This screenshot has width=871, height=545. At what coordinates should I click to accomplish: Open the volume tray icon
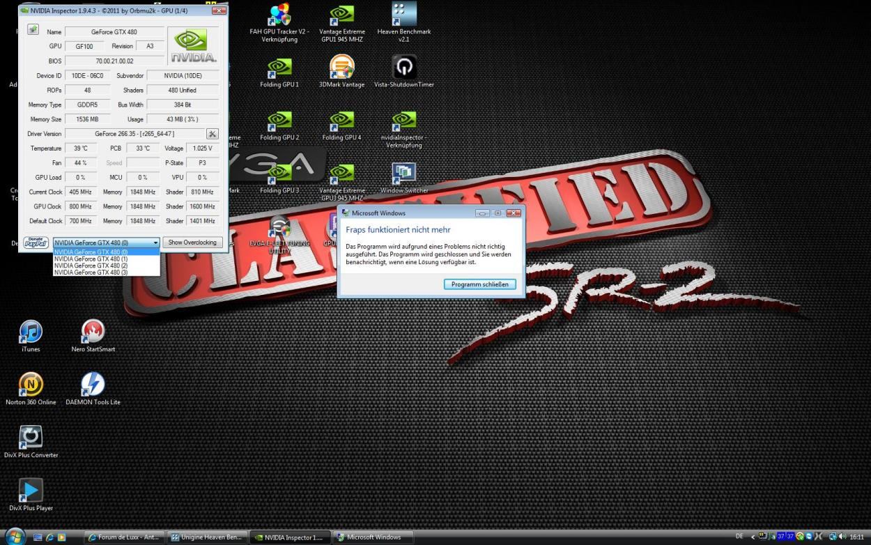(842, 537)
